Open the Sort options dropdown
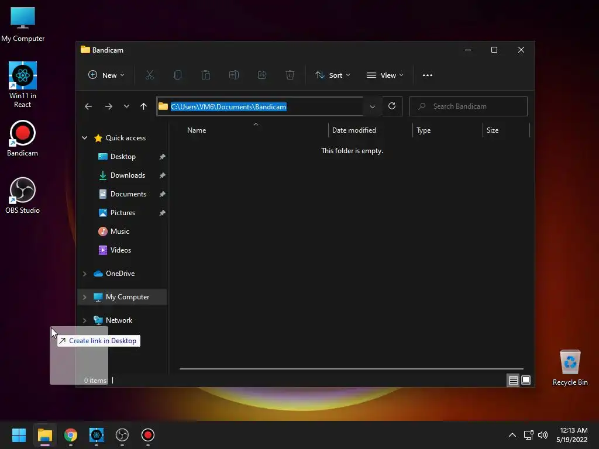The image size is (599, 449). 332,75
